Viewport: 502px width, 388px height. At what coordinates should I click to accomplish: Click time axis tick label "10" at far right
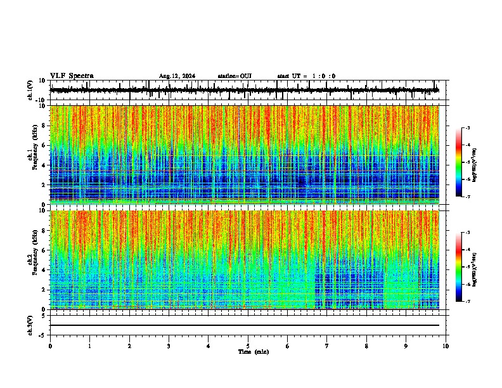tap(446, 346)
